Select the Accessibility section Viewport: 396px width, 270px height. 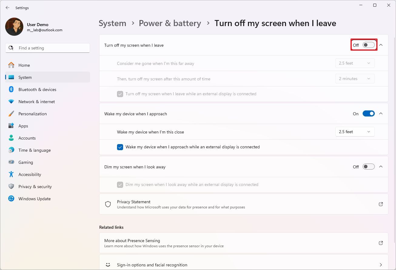(x=30, y=174)
